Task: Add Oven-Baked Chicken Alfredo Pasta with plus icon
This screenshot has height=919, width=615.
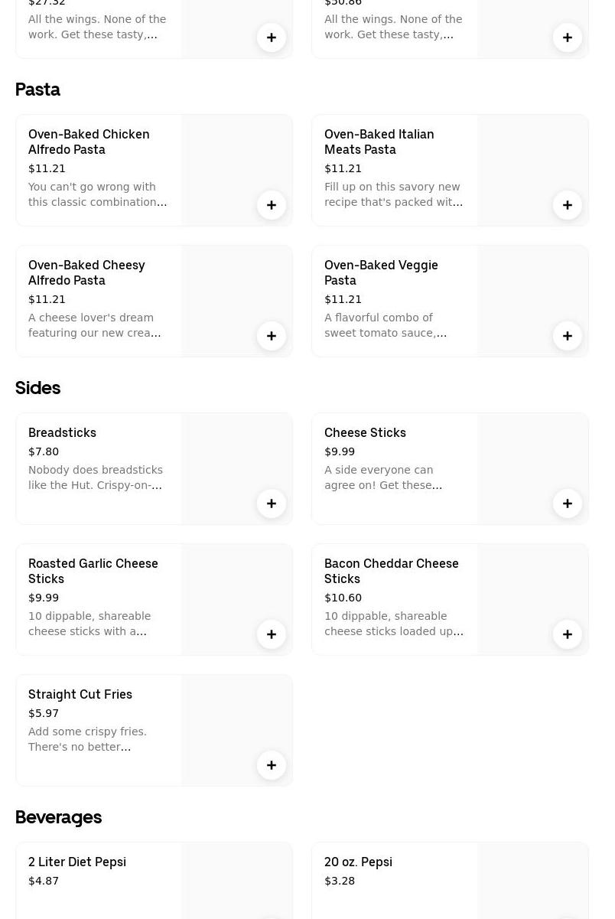Action: click(x=272, y=205)
